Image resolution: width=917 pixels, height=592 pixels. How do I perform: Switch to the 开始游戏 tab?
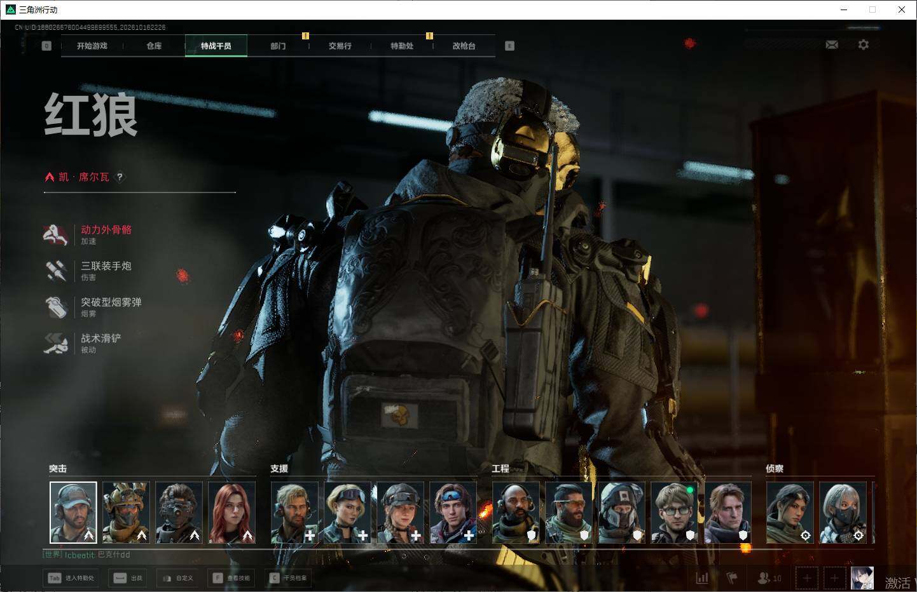point(92,46)
